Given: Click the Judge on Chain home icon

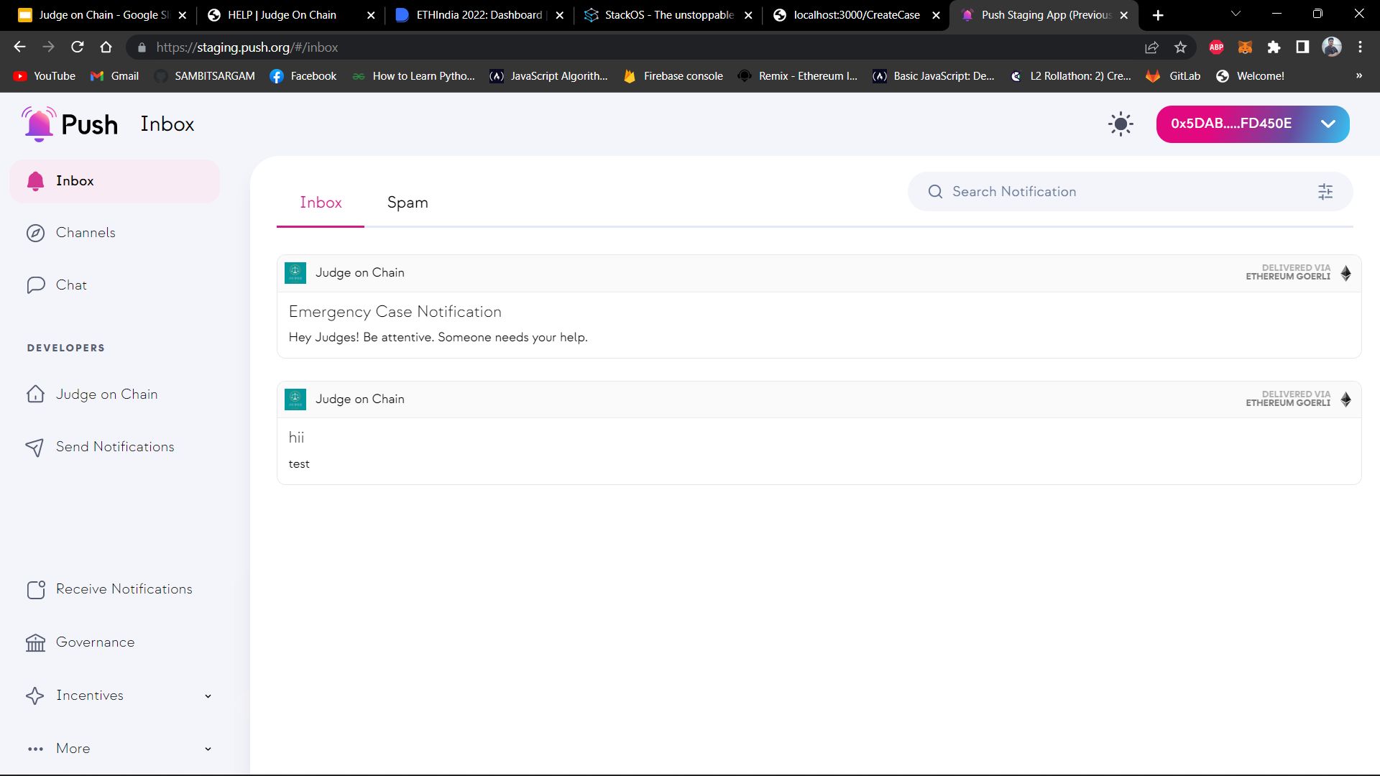Looking at the screenshot, I should coord(35,394).
